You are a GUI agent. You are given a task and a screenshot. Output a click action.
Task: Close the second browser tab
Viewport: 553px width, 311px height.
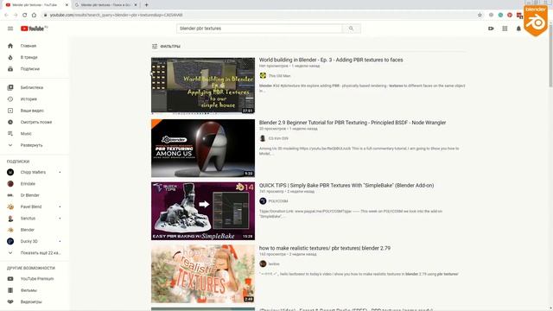tap(136, 5)
